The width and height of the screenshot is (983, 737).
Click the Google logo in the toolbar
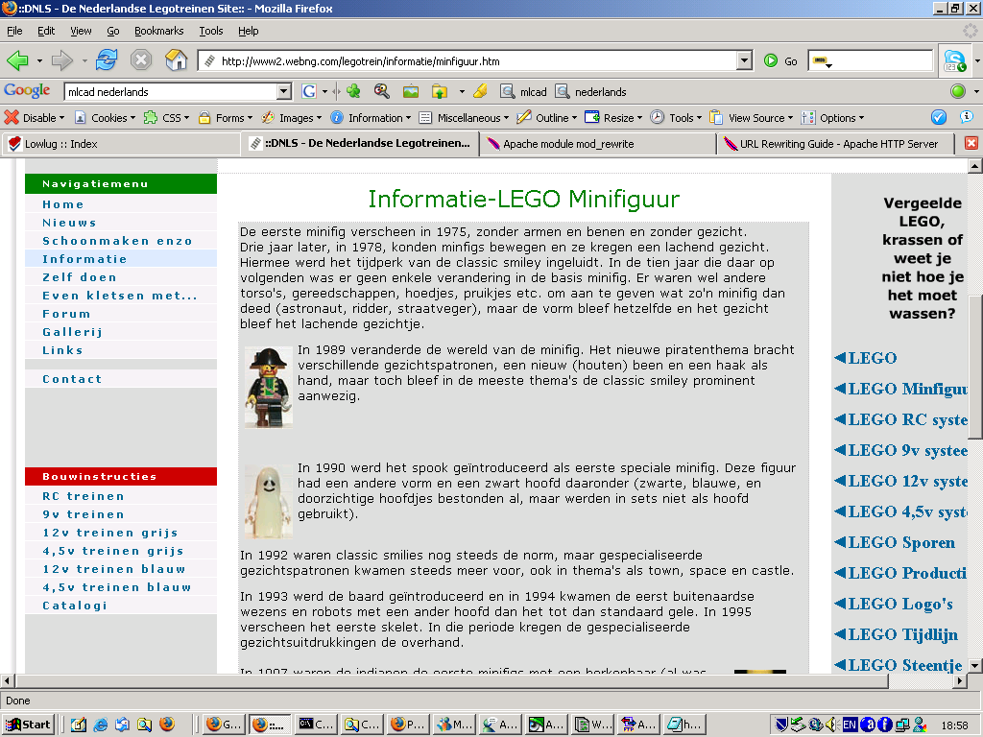(27, 91)
